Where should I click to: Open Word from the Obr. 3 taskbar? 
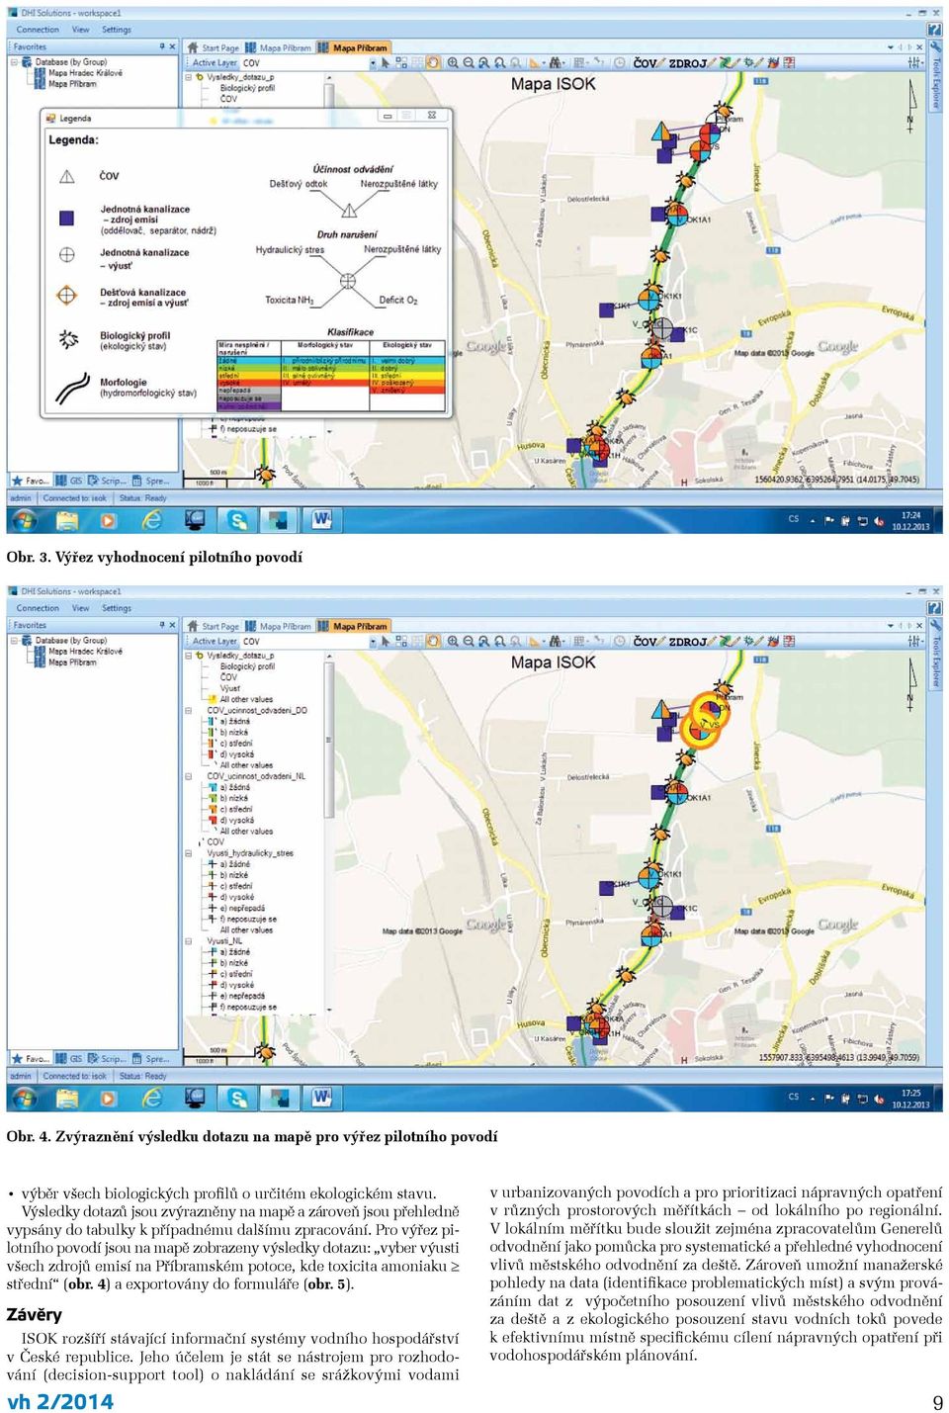[x=321, y=519]
